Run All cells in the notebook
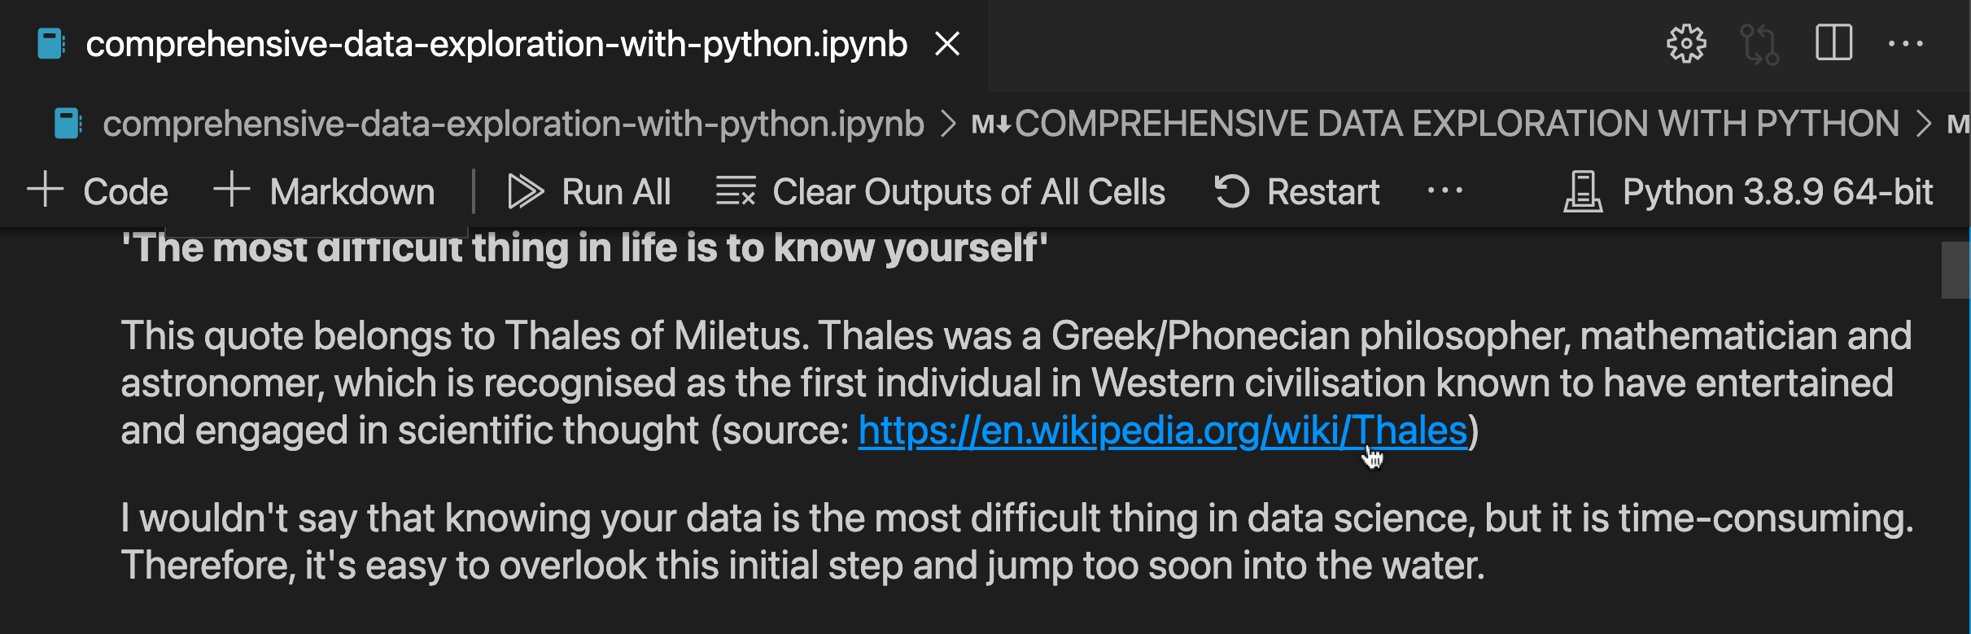1971x634 pixels. tap(591, 191)
